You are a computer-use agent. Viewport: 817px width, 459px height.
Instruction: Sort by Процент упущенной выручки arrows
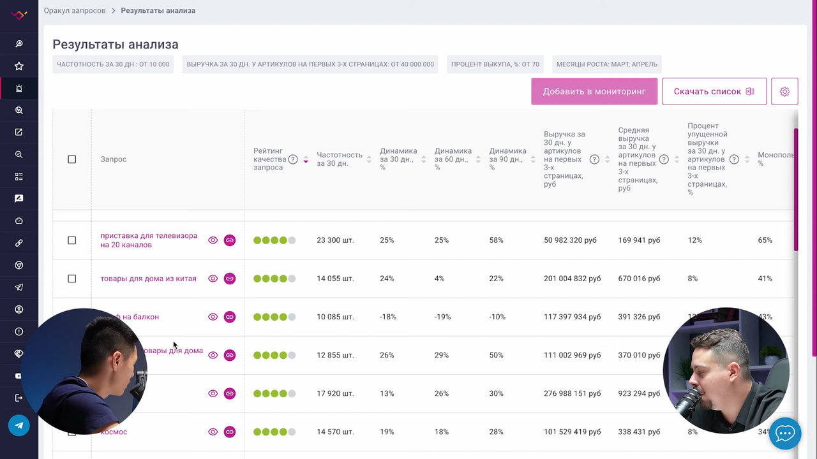(747, 159)
